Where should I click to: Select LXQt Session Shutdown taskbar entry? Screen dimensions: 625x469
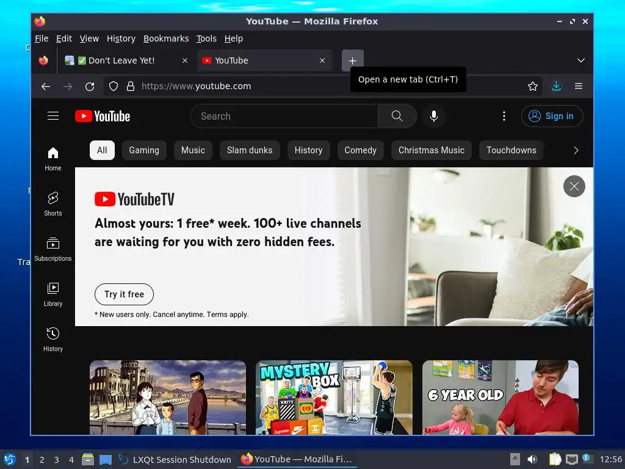click(x=175, y=459)
